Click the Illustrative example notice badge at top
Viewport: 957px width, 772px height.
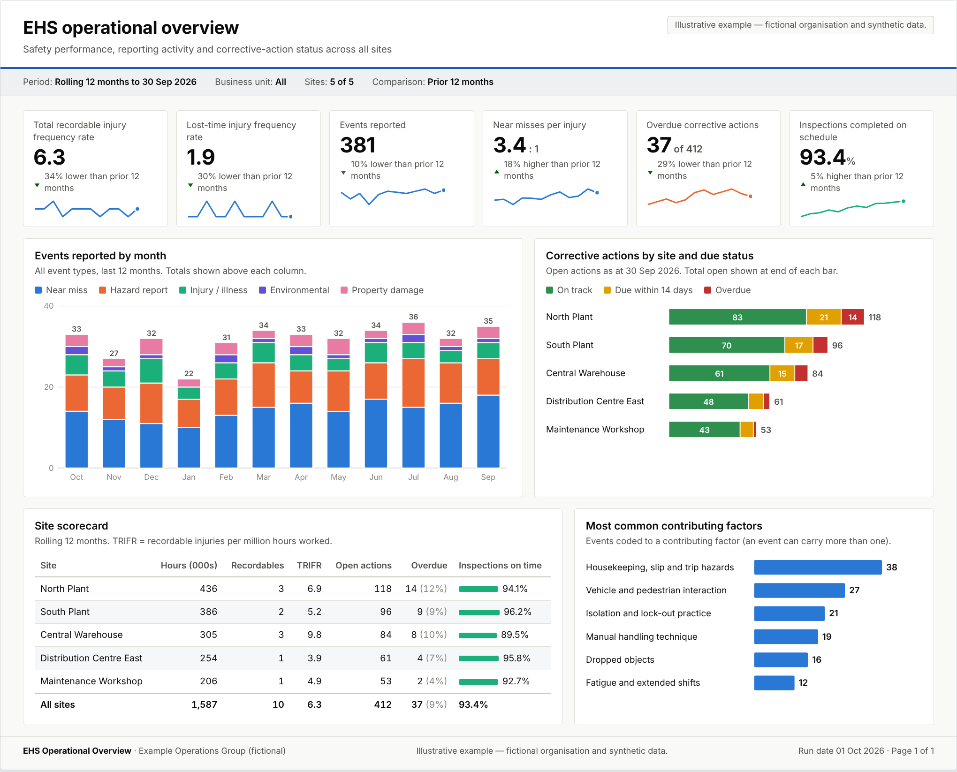tap(800, 25)
